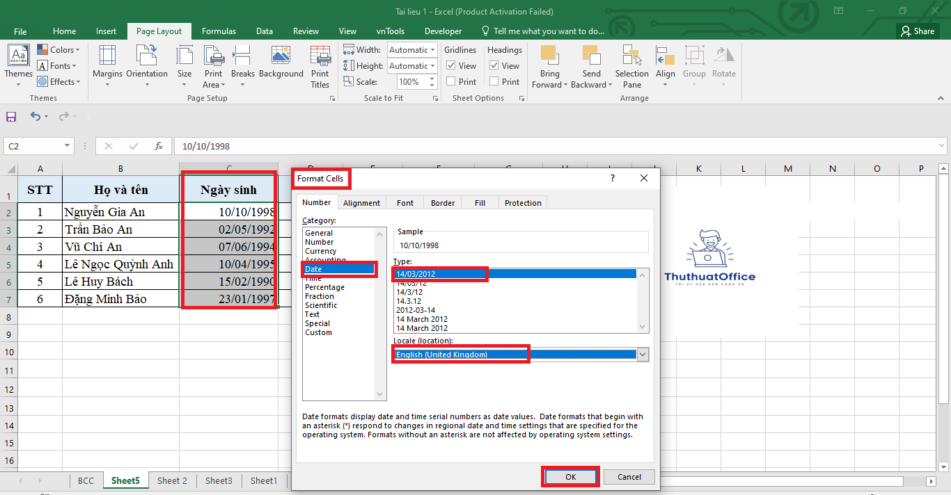Image resolution: width=951 pixels, height=495 pixels.
Task: Select the 2012-03-14 date type
Action: tap(416, 310)
